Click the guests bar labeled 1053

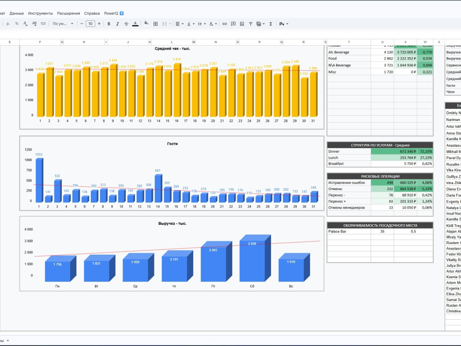39,180
